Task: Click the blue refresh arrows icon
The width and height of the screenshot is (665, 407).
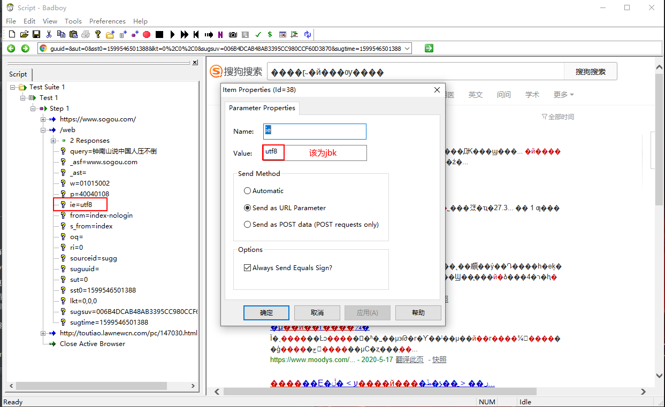Action: (308, 34)
